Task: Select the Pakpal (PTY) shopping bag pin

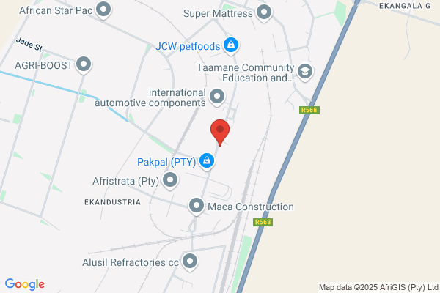Action: [x=207, y=161]
